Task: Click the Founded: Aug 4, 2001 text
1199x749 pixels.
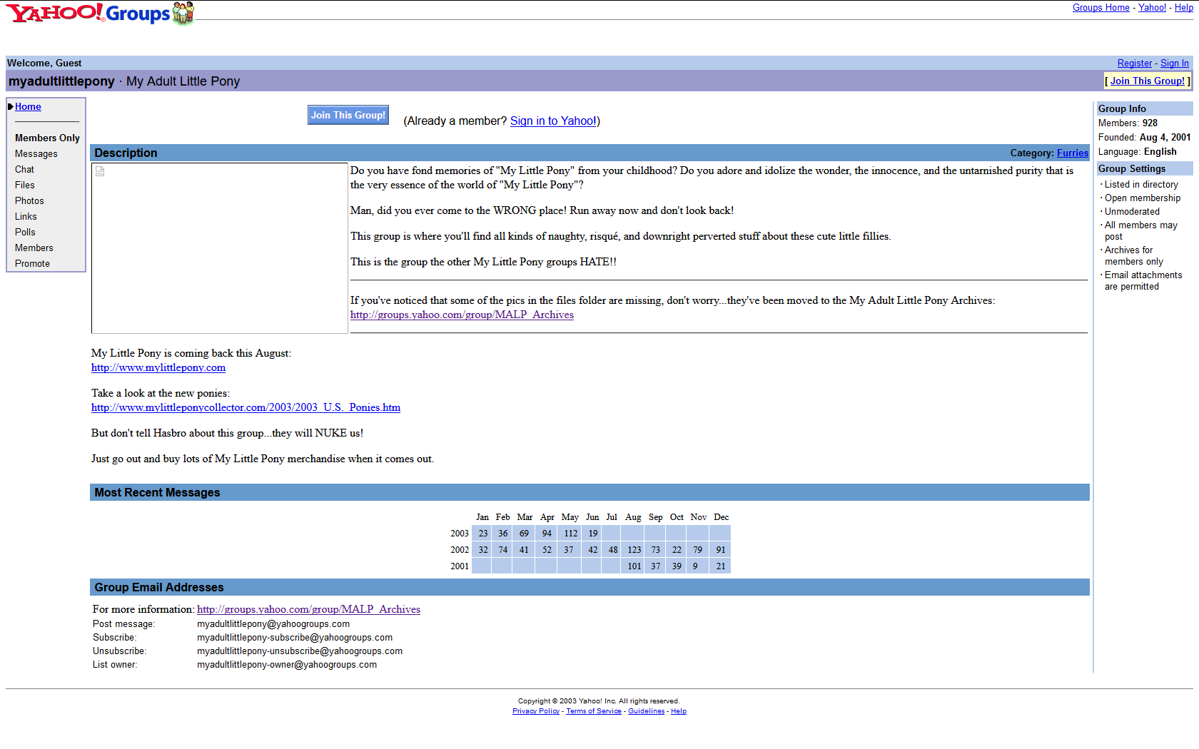Action: pyautogui.click(x=1145, y=138)
